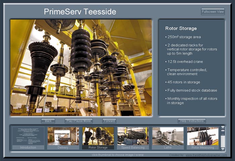Viewport: 235px width, 161px height.
Task: Click the thumbnail strip scroll-down arrow
Action: [x=223, y=149]
